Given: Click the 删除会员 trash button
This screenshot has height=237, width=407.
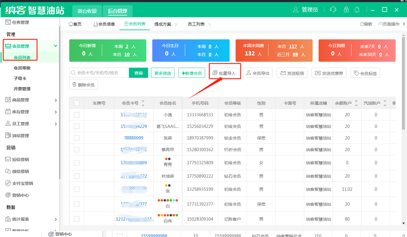Looking at the screenshot, I should [x=83, y=85].
